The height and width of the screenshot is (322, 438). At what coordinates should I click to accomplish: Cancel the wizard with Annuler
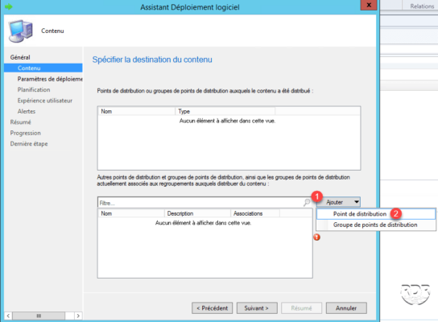[346, 308]
